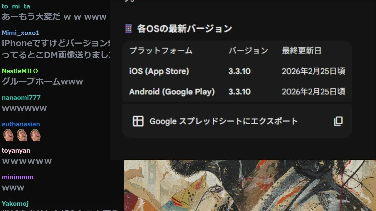Screen dimensions: 376x211
Task: Click the iOS row date 2026年2月25日頃
Action: click(313, 71)
